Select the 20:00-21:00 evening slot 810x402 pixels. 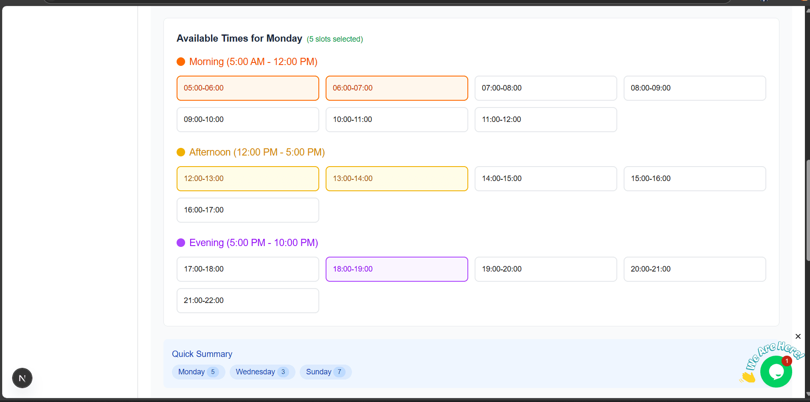(x=695, y=269)
